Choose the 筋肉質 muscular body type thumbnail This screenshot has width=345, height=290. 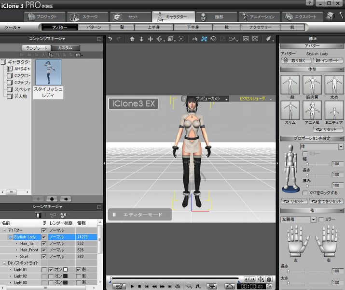[x=312, y=85]
